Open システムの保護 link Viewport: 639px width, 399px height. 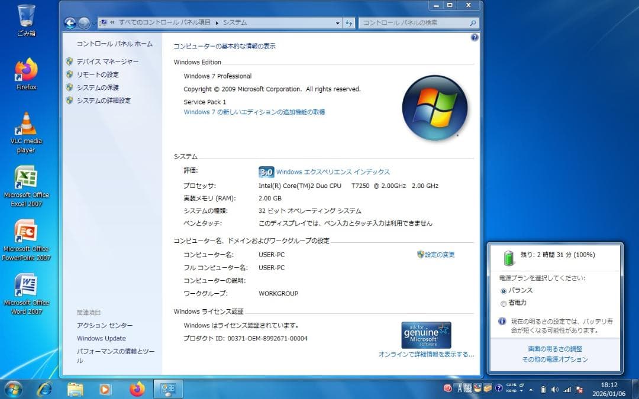click(x=98, y=87)
